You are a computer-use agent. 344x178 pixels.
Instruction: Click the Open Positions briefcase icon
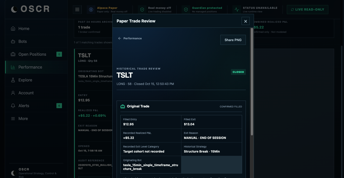tap(13, 54)
